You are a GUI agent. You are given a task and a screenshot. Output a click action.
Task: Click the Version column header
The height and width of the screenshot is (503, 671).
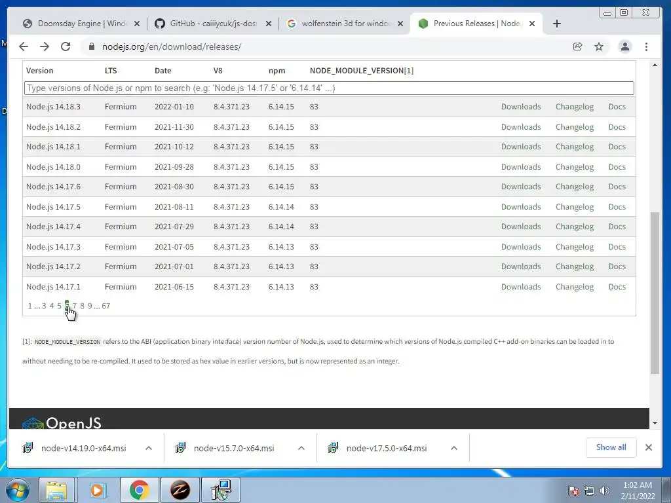pyautogui.click(x=40, y=71)
